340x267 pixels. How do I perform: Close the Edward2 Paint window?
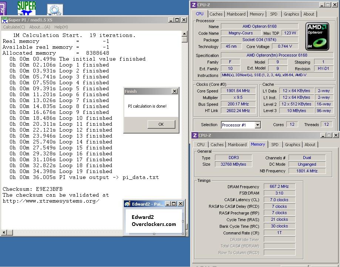(181, 204)
